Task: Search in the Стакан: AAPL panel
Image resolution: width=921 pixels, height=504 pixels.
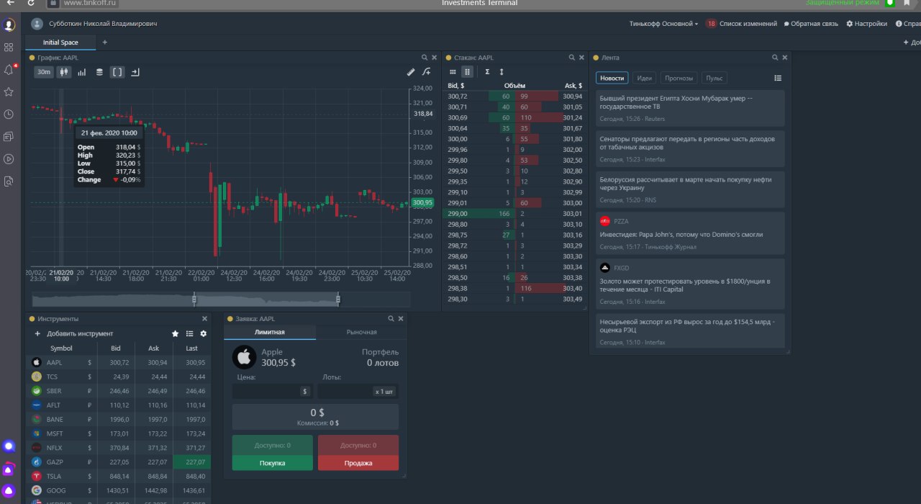Action: (x=572, y=58)
